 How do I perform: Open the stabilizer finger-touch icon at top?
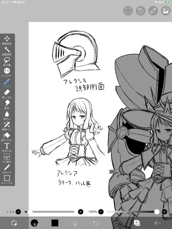coord(141,11)
